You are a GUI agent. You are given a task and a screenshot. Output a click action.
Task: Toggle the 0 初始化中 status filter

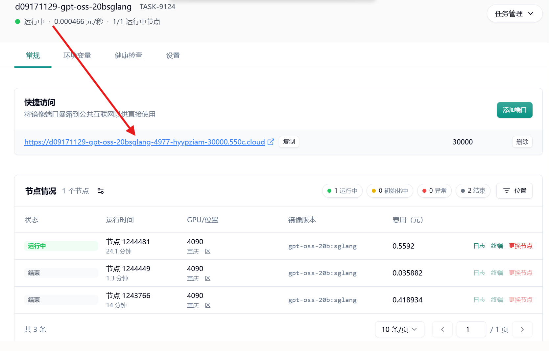pyautogui.click(x=390, y=191)
